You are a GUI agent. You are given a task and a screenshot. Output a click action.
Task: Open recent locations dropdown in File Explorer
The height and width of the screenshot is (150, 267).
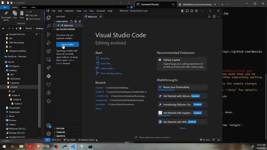pyautogui.click(x=13, y=28)
